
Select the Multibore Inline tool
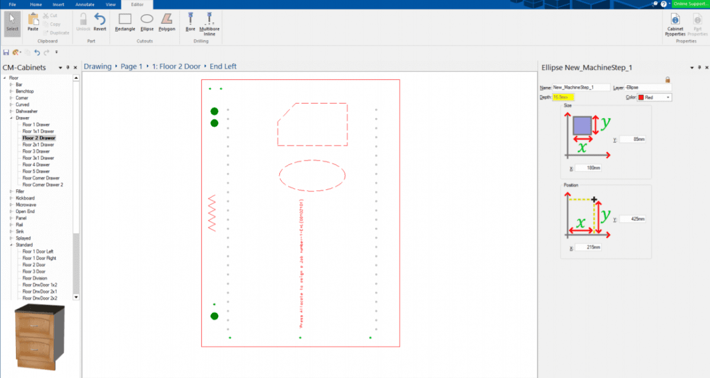(209, 24)
